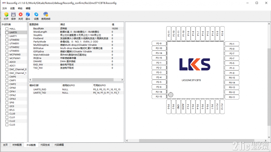
Task: Click parameter table's horizontal scrollbar left arrow
Action: pyautogui.click(x=30, y=80)
